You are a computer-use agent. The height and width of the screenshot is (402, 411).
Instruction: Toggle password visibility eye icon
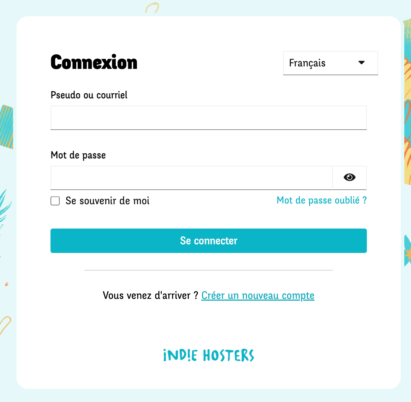[x=349, y=177]
